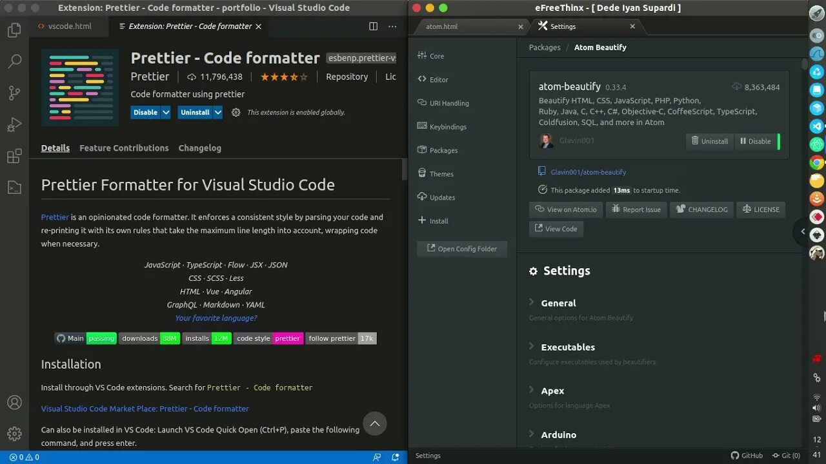Switch to the vscode.html tab
Screen dimensions: 826x464
[x=70, y=26]
